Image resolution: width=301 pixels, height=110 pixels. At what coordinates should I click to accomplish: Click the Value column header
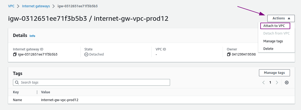click(46, 92)
